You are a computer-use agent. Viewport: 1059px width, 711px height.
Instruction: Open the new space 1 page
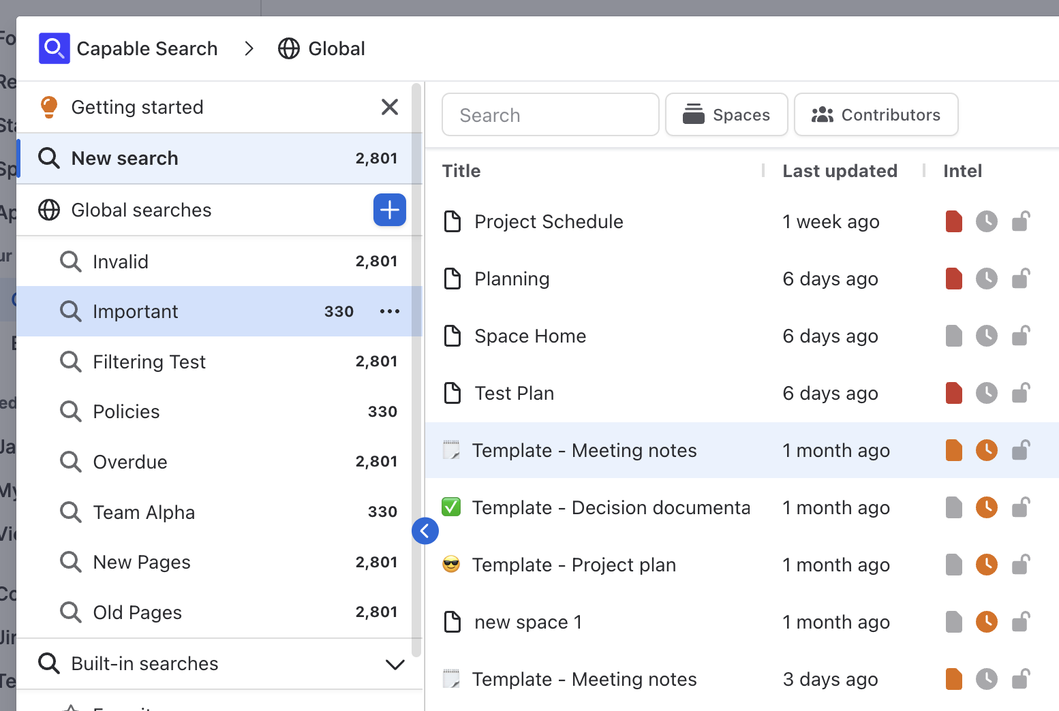tap(527, 622)
